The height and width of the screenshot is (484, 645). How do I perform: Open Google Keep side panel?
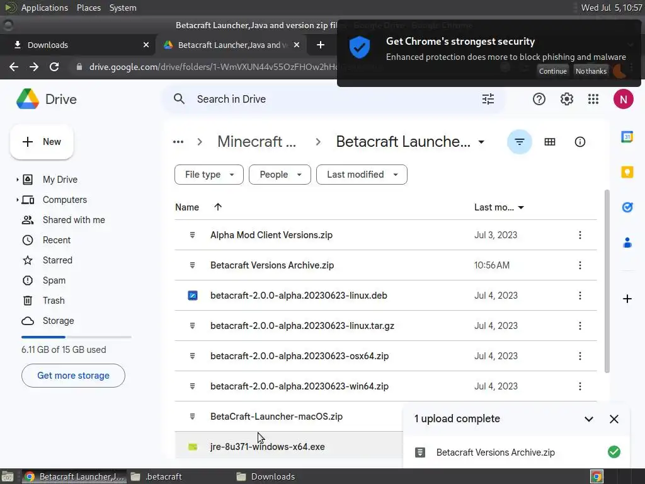[x=627, y=172]
